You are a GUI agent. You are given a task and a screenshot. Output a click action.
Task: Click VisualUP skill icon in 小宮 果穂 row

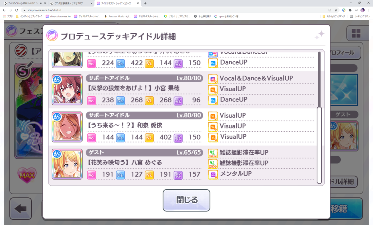213,89
